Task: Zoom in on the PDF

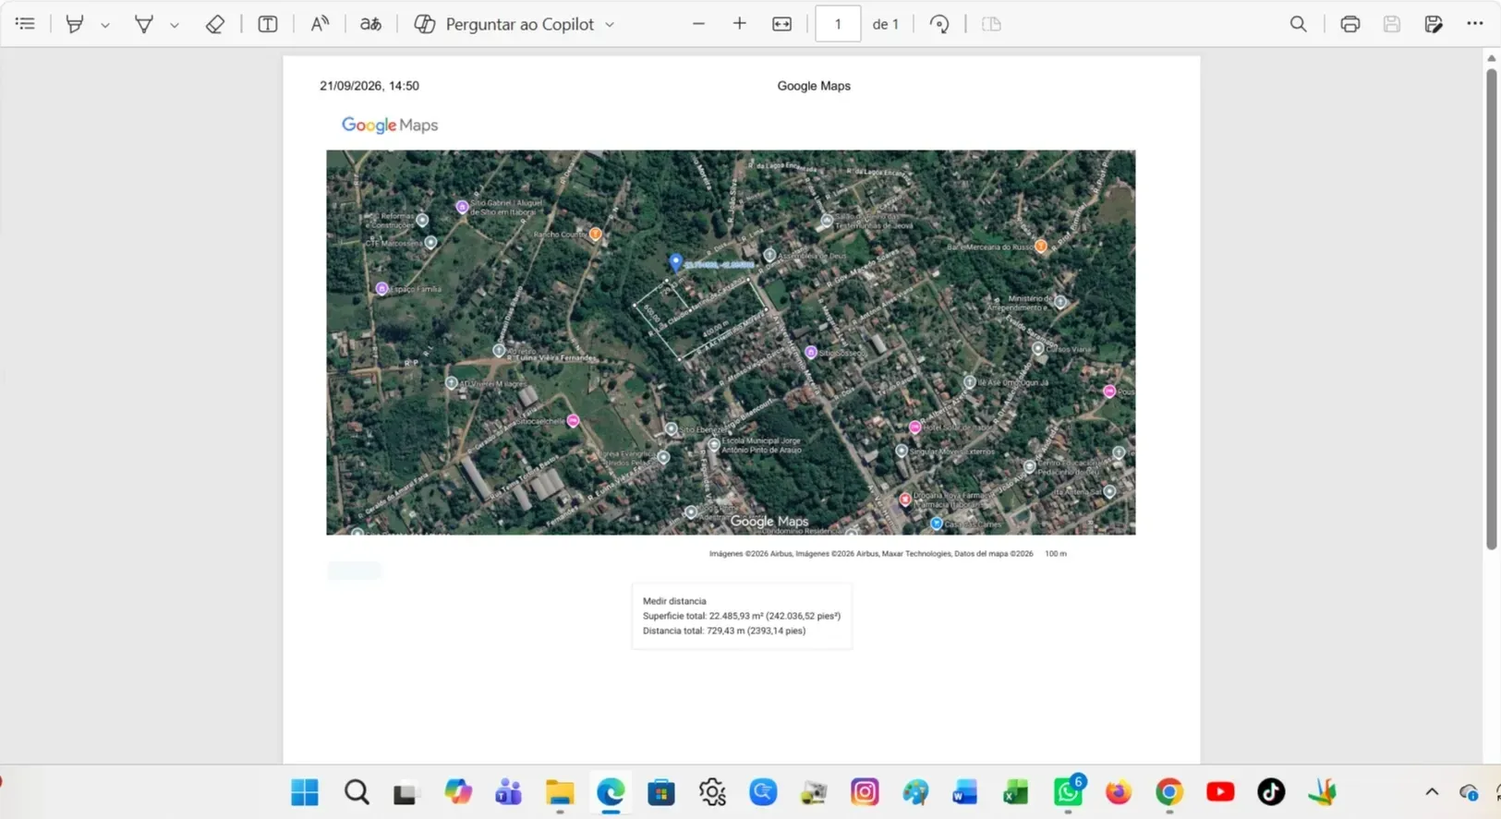Action: click(x=740, y=24)
